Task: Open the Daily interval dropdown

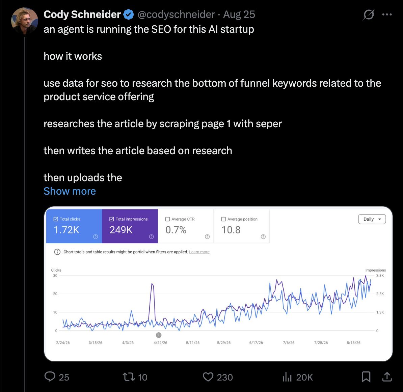Action: pyautogui.click(x=372, y=219)
